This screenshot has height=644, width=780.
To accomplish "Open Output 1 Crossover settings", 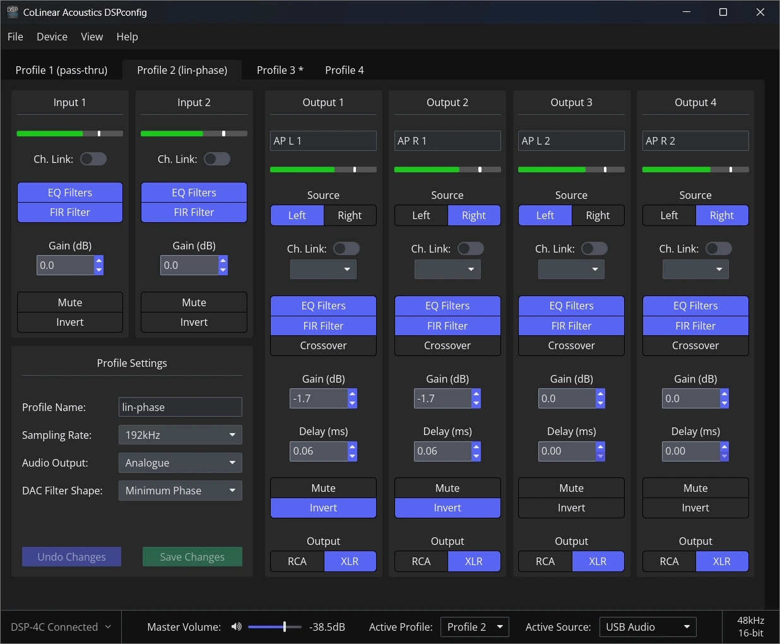I will (323, 345).
